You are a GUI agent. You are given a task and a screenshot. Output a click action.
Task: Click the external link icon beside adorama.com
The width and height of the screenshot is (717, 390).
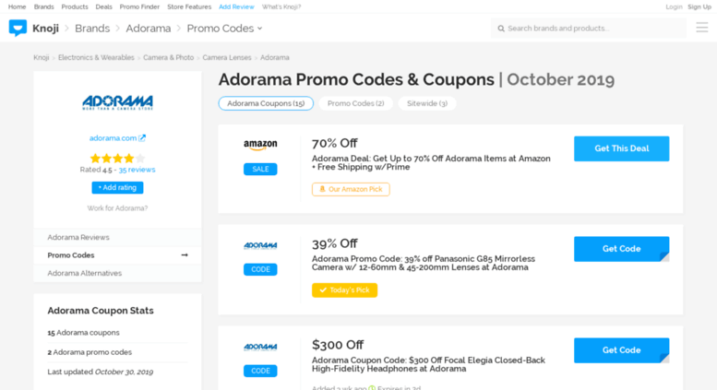142,138
